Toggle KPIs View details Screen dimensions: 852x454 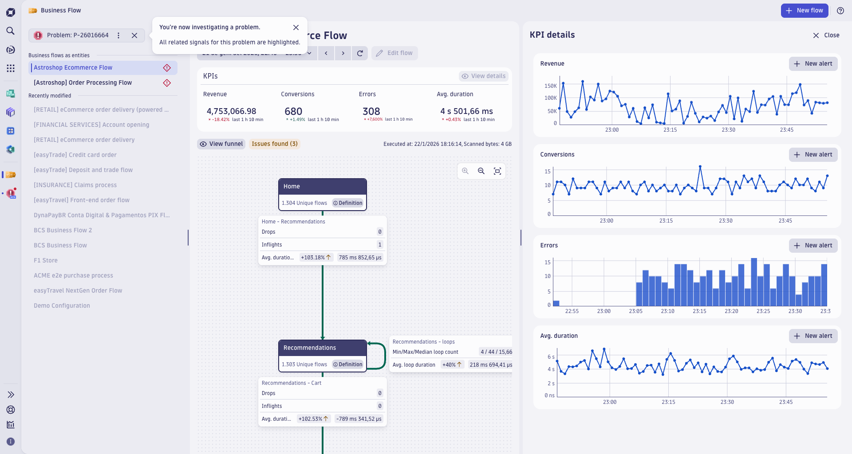click(x=484, y=76)
